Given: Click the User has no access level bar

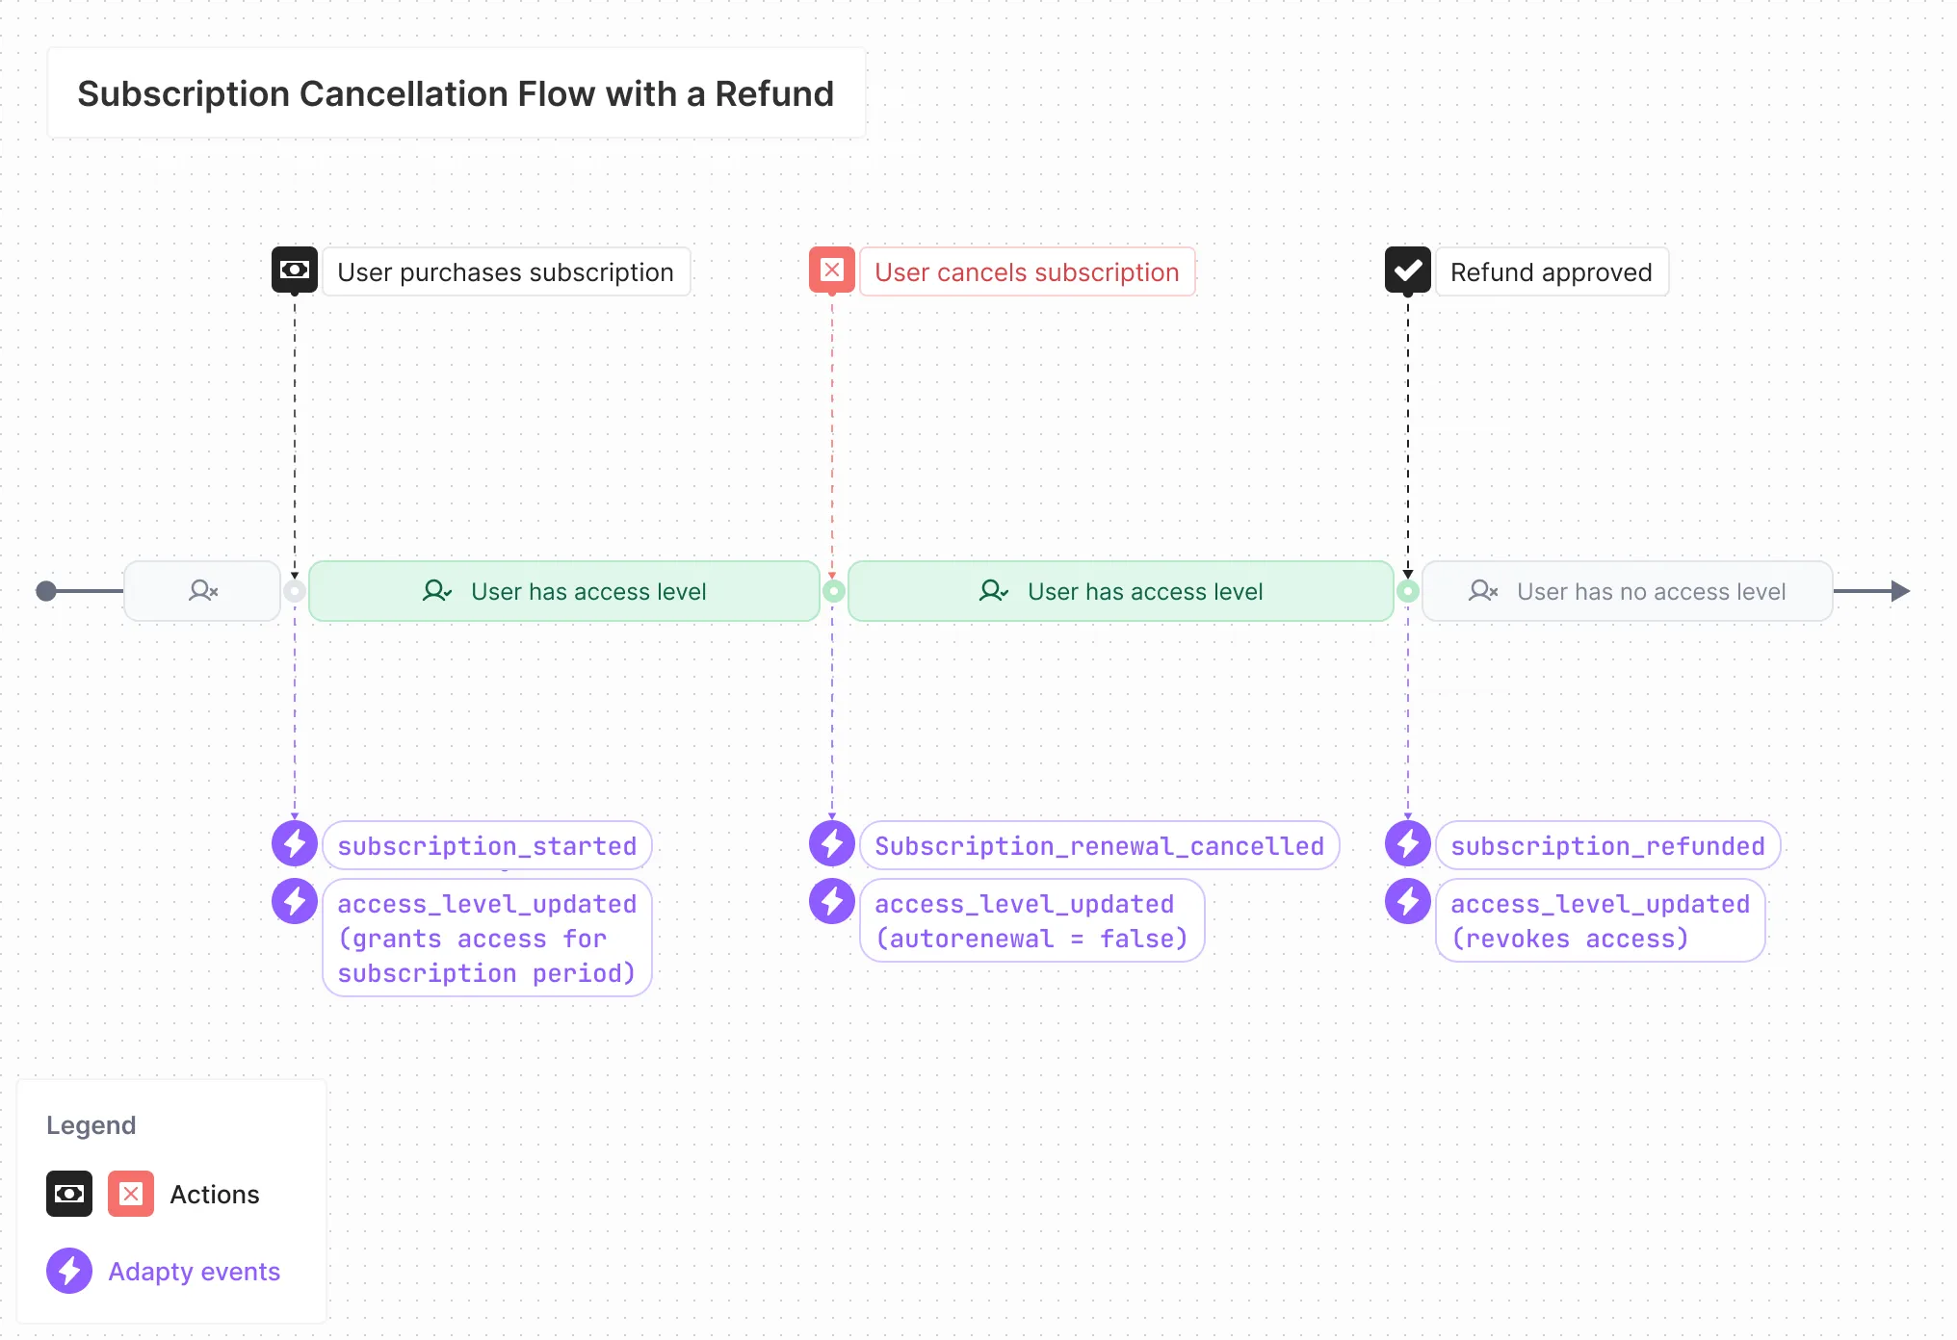Looking at the screenshot, I should tap(1627, 591).
